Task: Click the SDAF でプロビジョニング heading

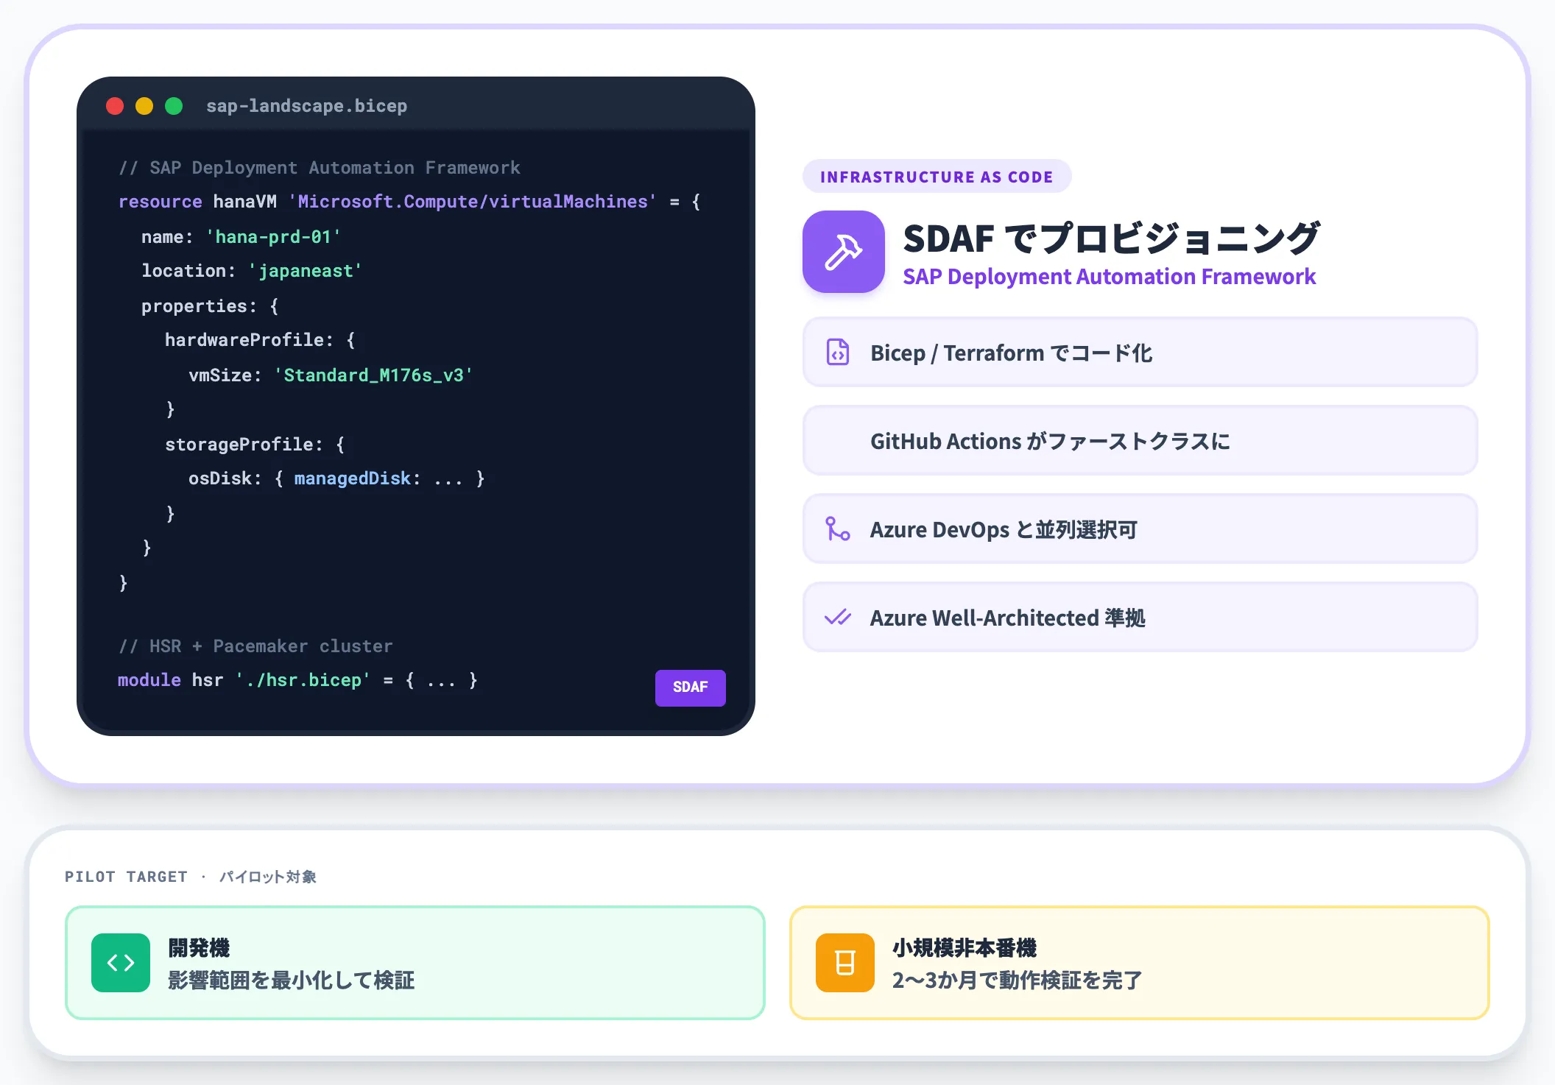Action: click(1112, 238)
